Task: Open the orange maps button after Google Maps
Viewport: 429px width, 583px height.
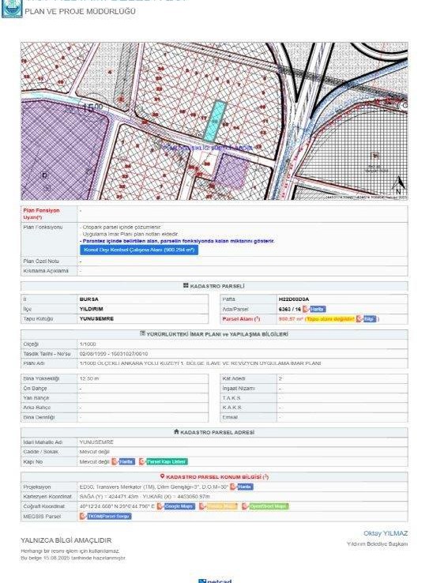Action: coord(221,506)
